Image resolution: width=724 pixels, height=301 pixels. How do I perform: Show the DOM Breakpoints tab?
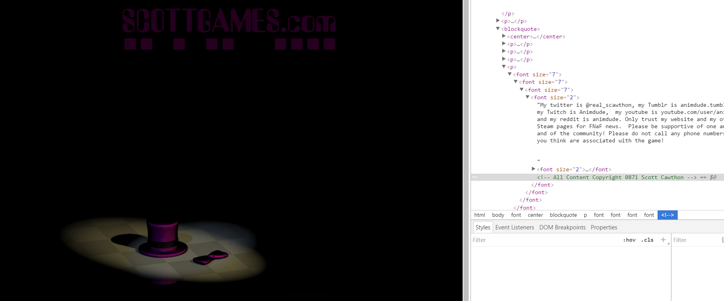[x=562, y=227]
